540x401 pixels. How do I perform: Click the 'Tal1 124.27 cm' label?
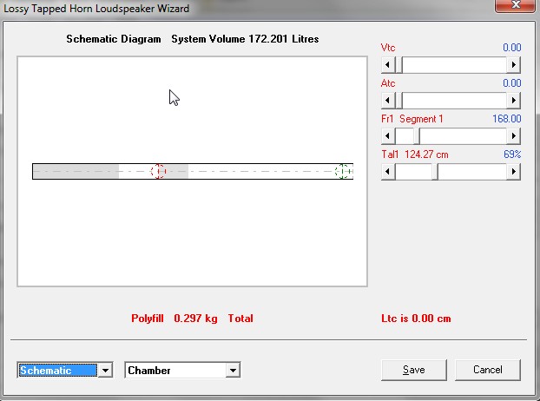(x=415, y=154)
